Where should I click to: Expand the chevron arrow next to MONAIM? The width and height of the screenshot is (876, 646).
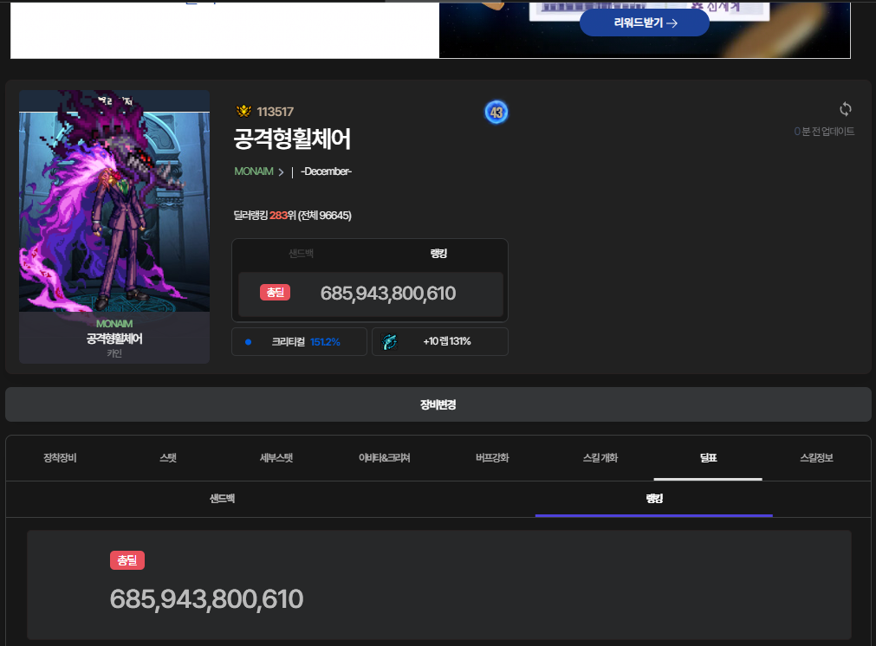pyautogui.click(x=281, y=171)
